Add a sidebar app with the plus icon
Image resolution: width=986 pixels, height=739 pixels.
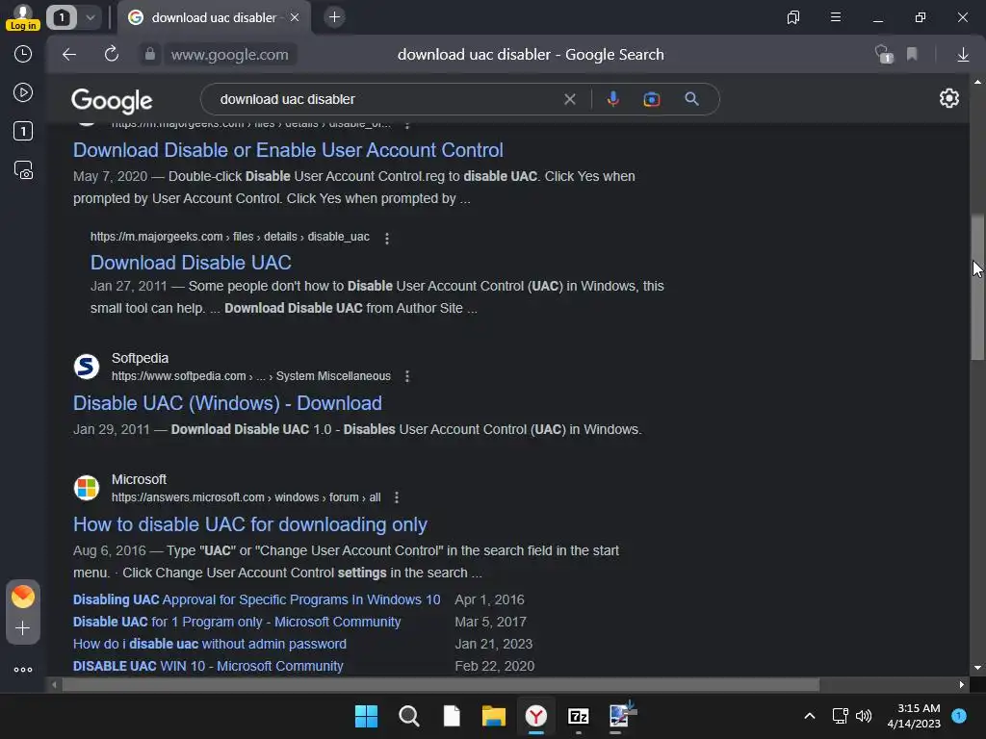[x=23, y=628]
